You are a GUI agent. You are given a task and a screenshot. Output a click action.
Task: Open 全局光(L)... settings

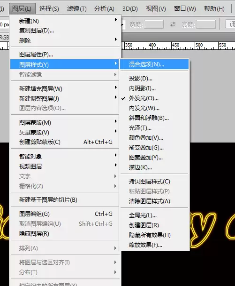(x=154, y=215)
